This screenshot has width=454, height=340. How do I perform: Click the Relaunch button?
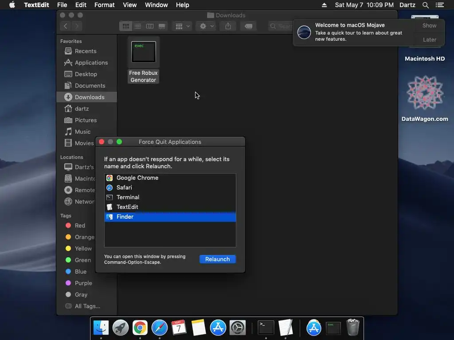pyautogui.click(x=217, y=259)
